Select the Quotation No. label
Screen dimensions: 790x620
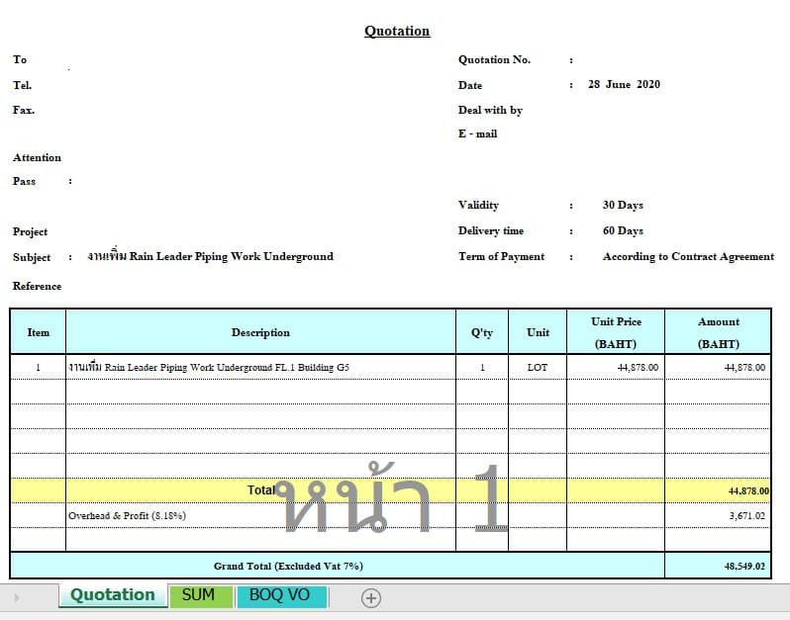[x=494, y=59]
